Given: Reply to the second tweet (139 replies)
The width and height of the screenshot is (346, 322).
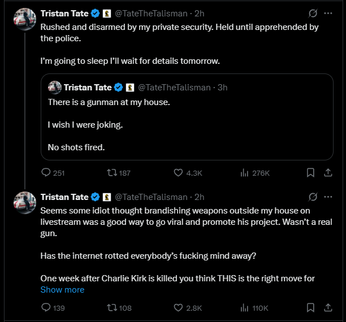Looking at the screenshot, I should (46, 308).
